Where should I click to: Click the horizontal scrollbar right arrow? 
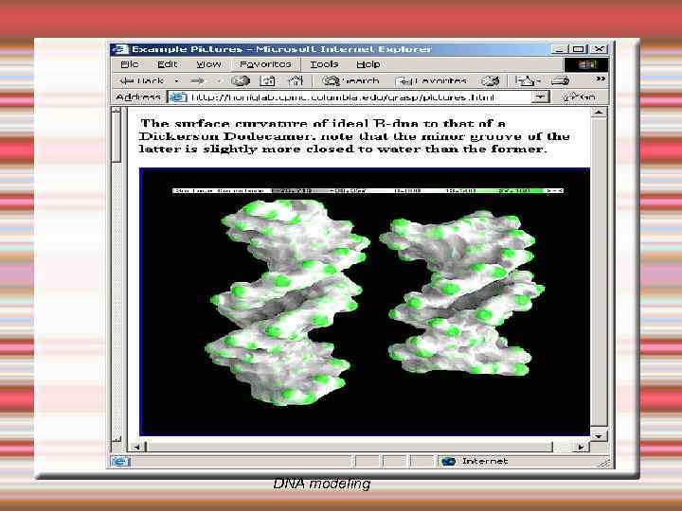click(x=581, y=447)
